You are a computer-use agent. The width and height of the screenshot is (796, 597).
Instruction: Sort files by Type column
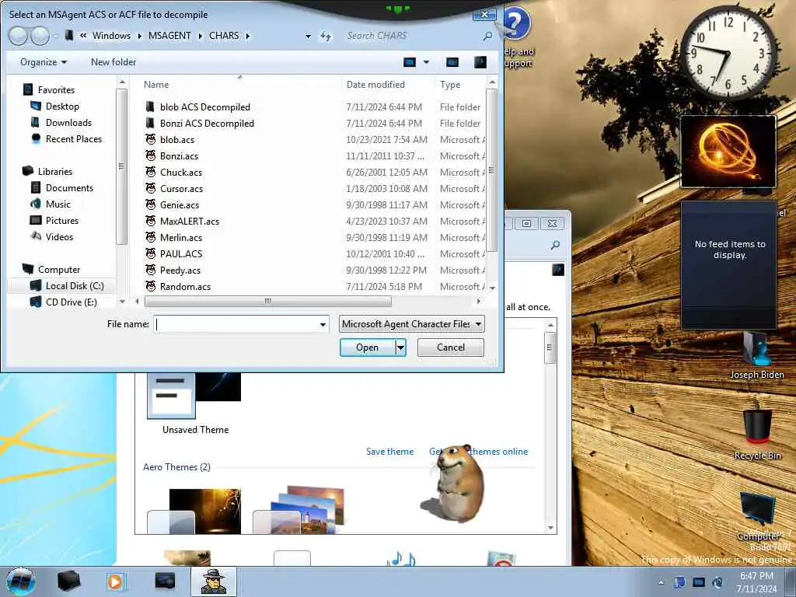pos(450,84)
